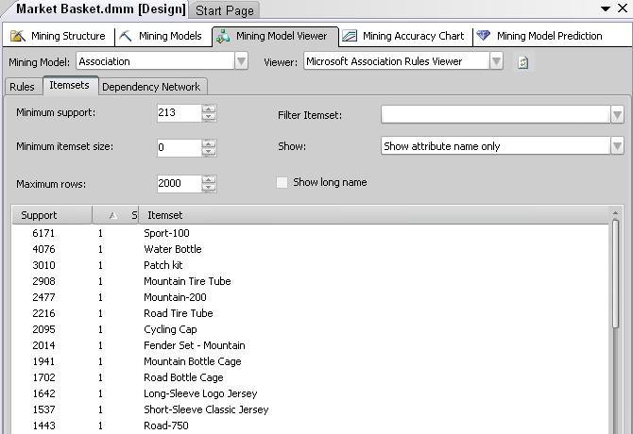The height and width of the screenshot is (434, 633).
Task: Select the Mountain Tire Tube row
Action: (311, 281)
